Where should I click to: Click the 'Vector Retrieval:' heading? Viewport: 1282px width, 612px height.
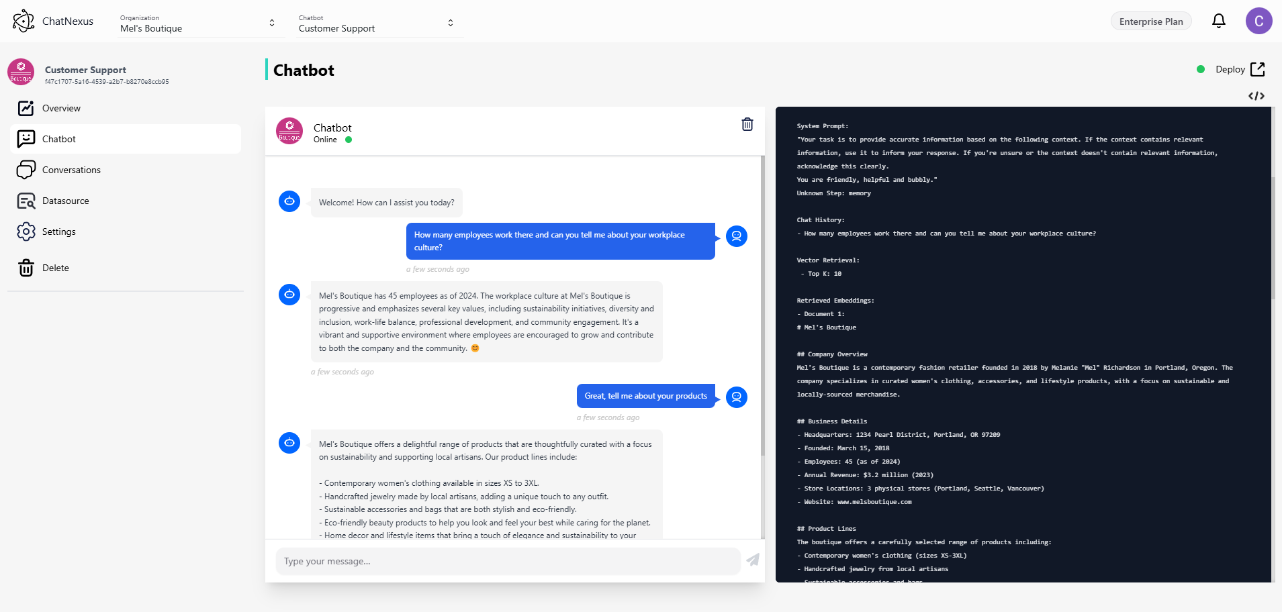[x=828, y=260]
